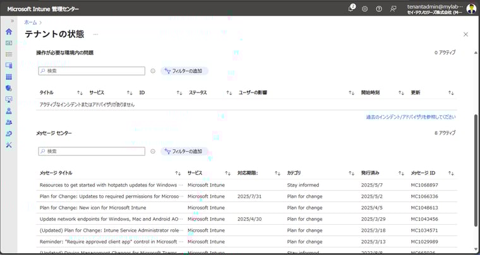
Task: Sort incidents by 更新 column
Action: pyautogui.click(x=451, y=93)
